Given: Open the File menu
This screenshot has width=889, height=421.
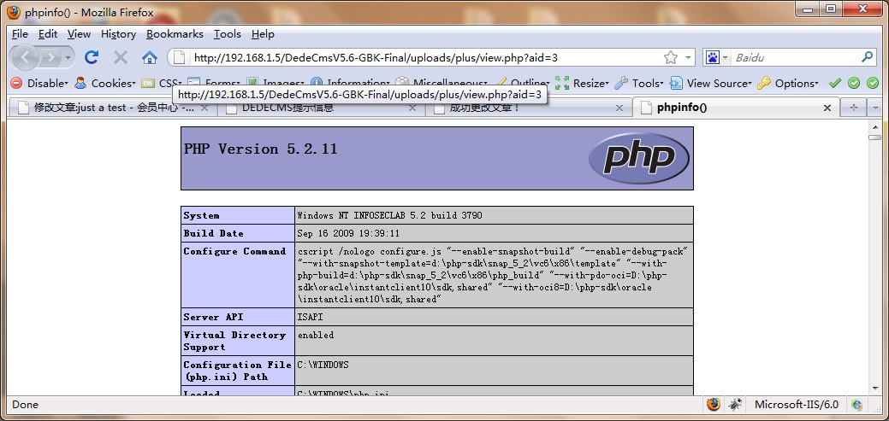Looking at the screenshot, I should pos(20,34).
